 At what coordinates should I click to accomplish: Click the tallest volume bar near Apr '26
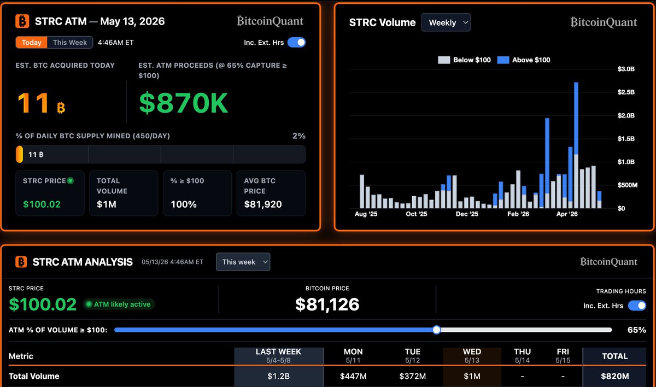tap(576, 145)
